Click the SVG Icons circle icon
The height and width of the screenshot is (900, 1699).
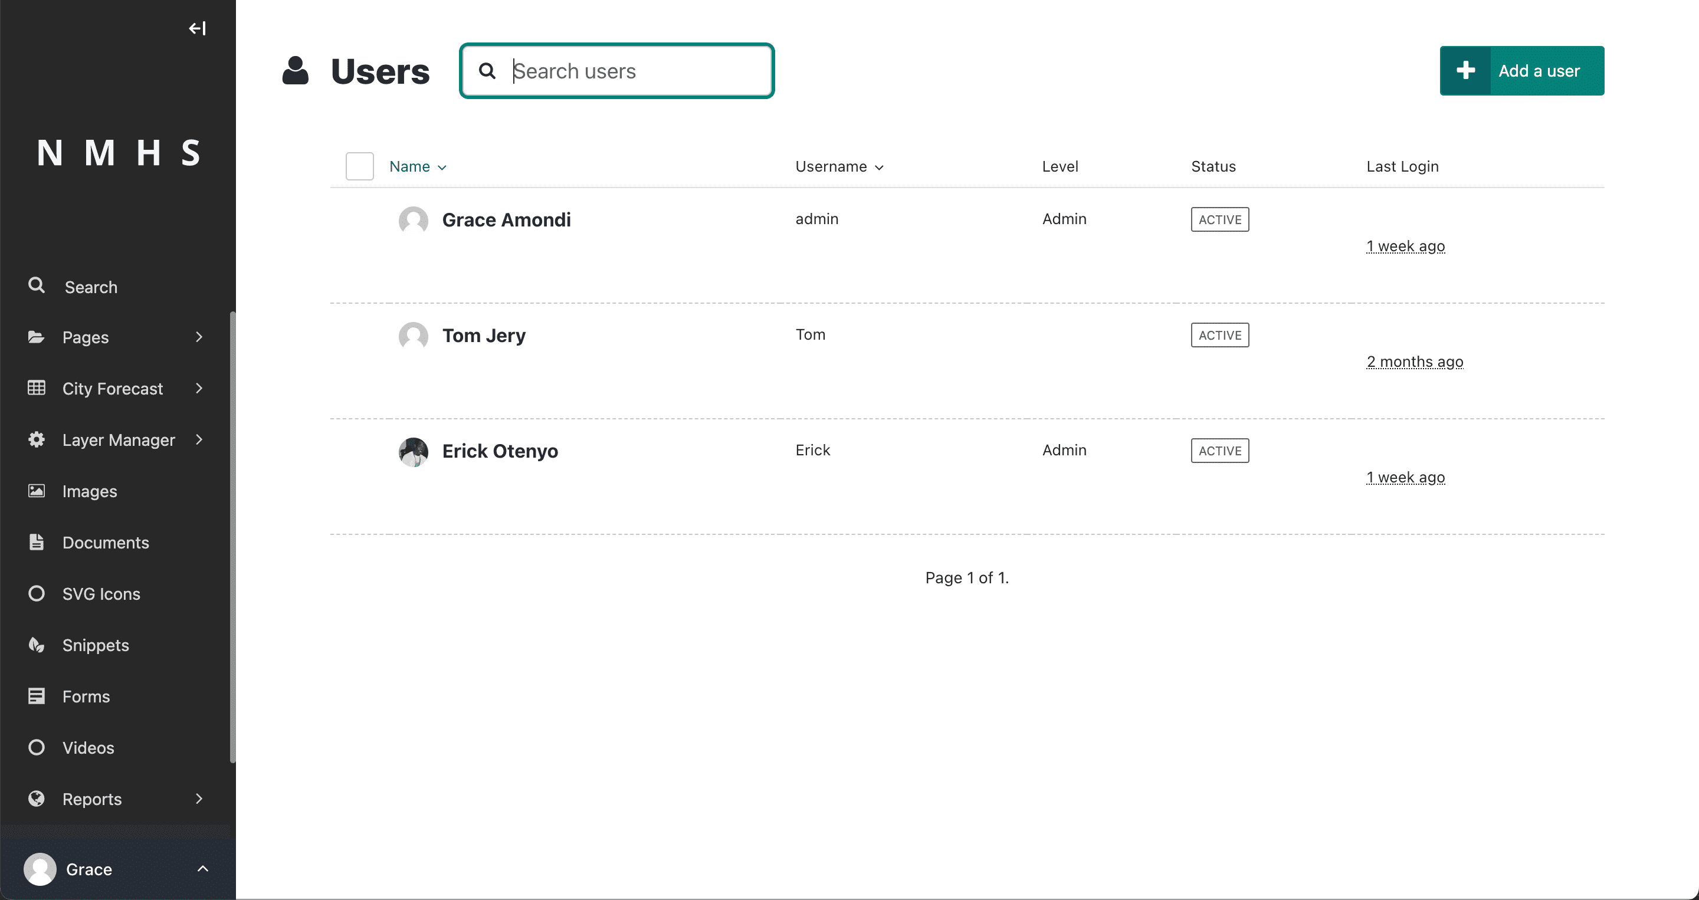pyautogui.click(x=36, y=593)
